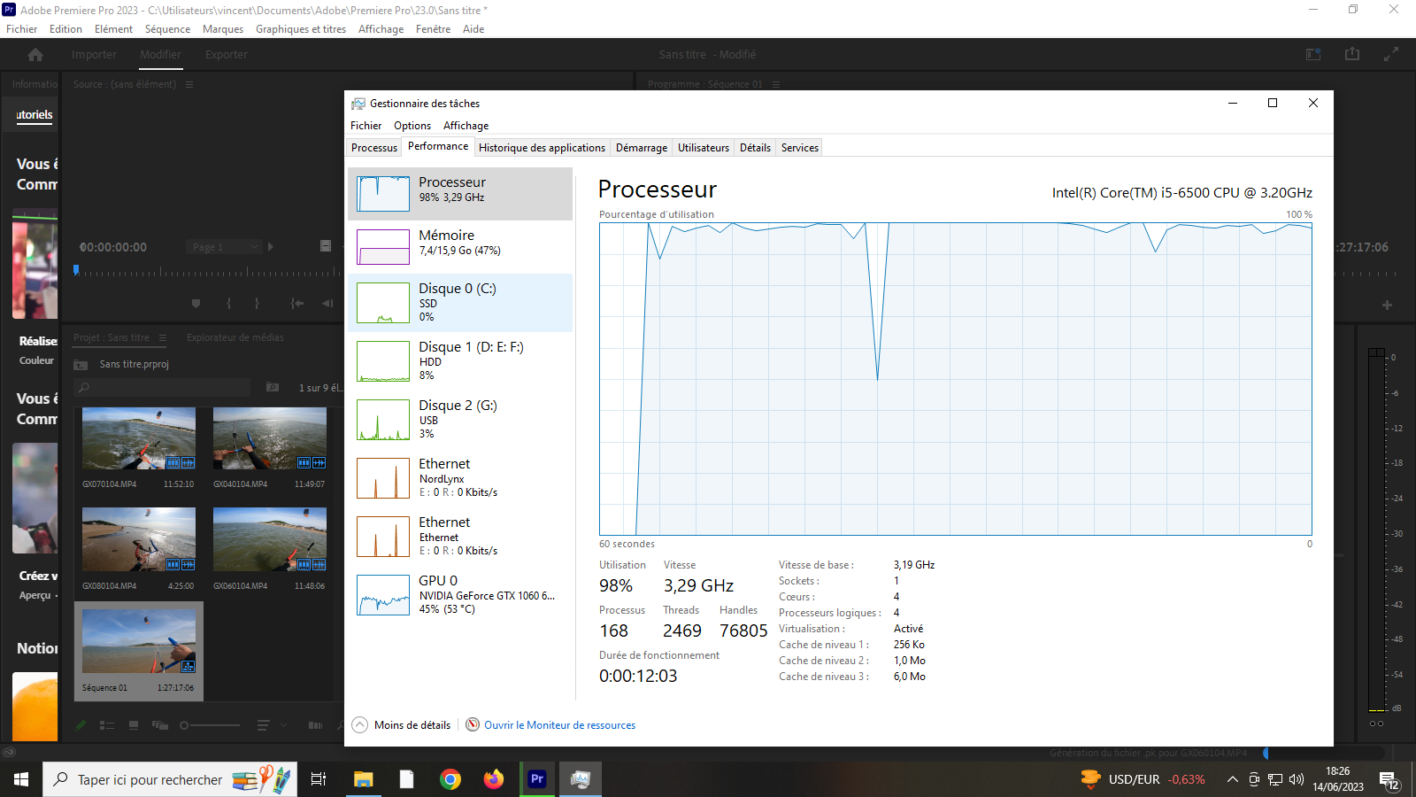This screenshot has height=797, width=1416.
Task: Open the Importer workspace tab in Premiere
Action: pyautogui.click(x=94, y=55)
